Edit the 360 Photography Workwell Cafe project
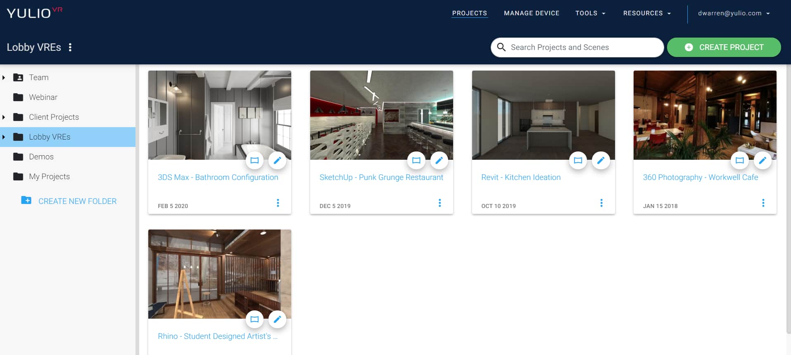The image size is (791, 355). point(762,160)
